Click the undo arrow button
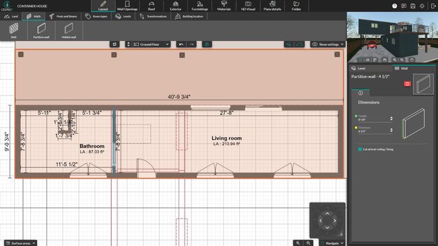The height and width of the screenshot is (246, 438). click(x=181, y=44)
